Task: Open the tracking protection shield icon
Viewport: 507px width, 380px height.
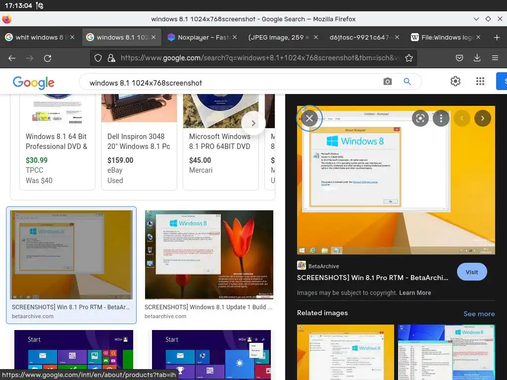Action: click(x=98, y=58)
